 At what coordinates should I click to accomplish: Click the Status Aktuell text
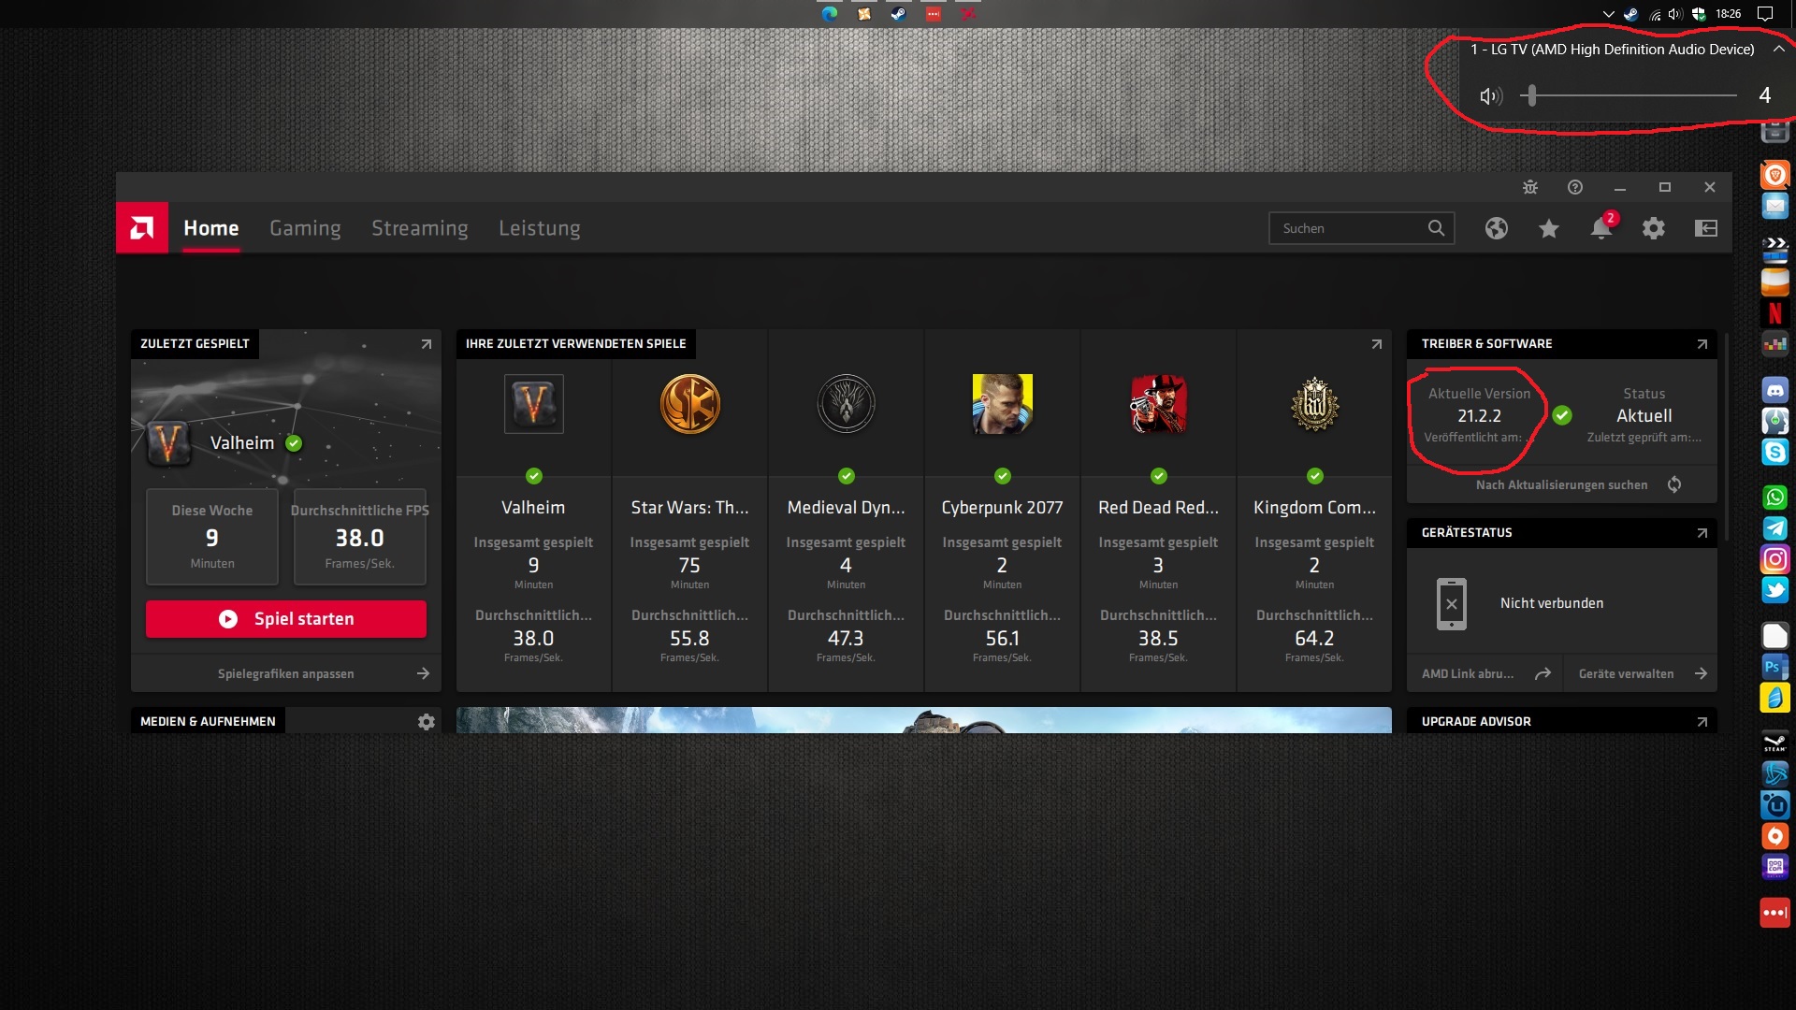[1644, 405]
